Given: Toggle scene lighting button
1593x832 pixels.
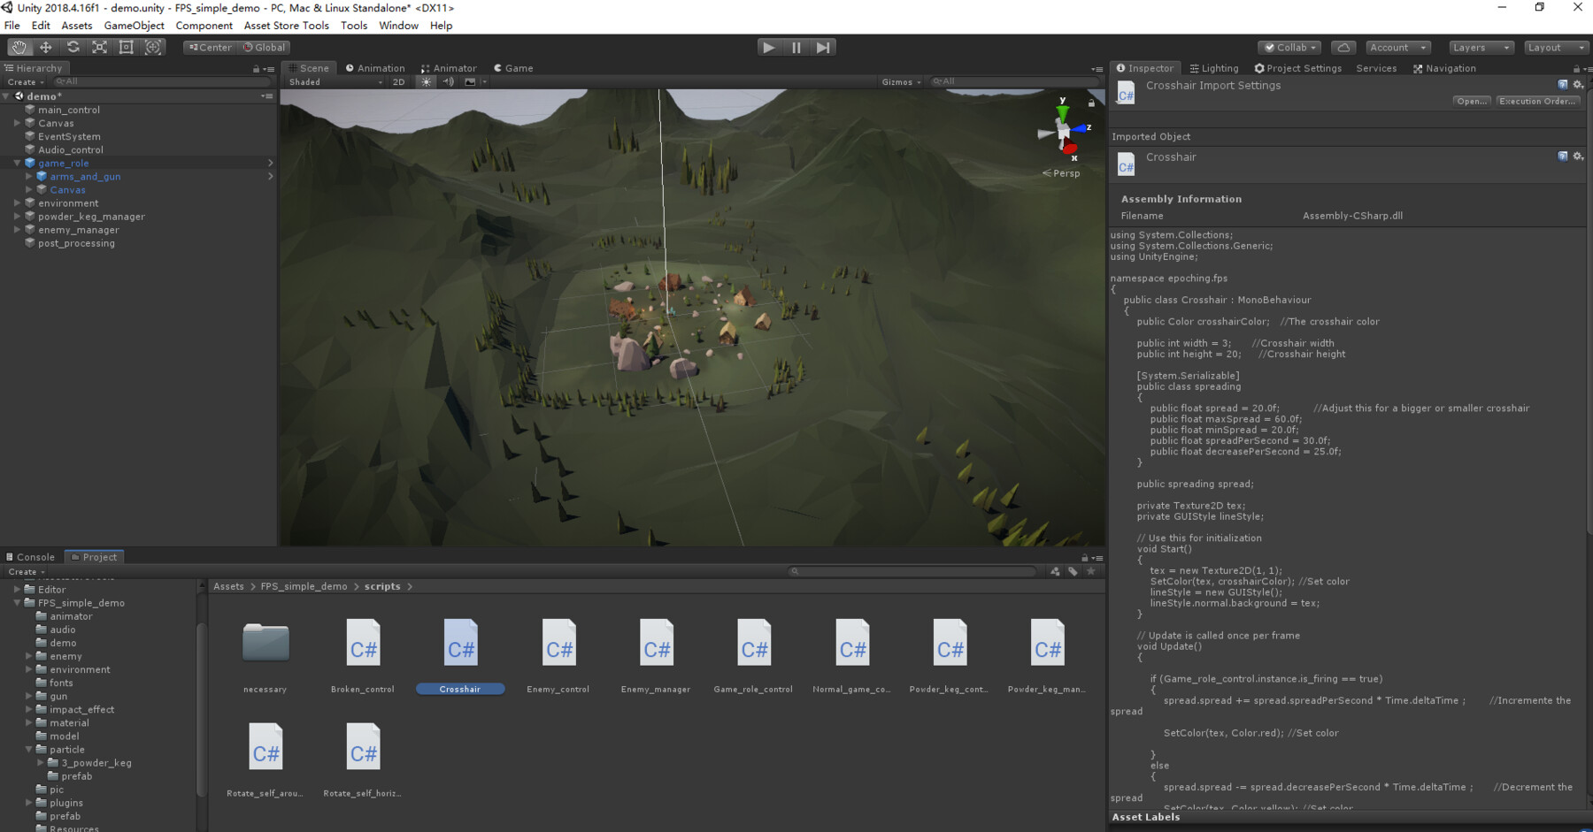Looking at the screenshot, I should pyautogui.click(x=427, y=82).
